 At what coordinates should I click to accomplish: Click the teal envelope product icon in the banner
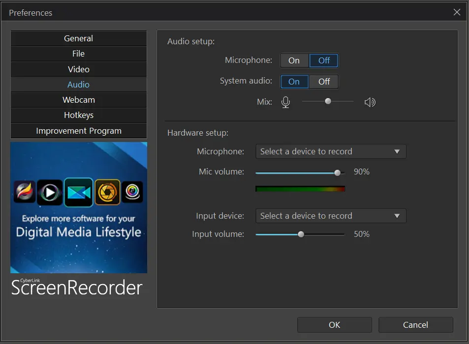[x=79, y=193]
